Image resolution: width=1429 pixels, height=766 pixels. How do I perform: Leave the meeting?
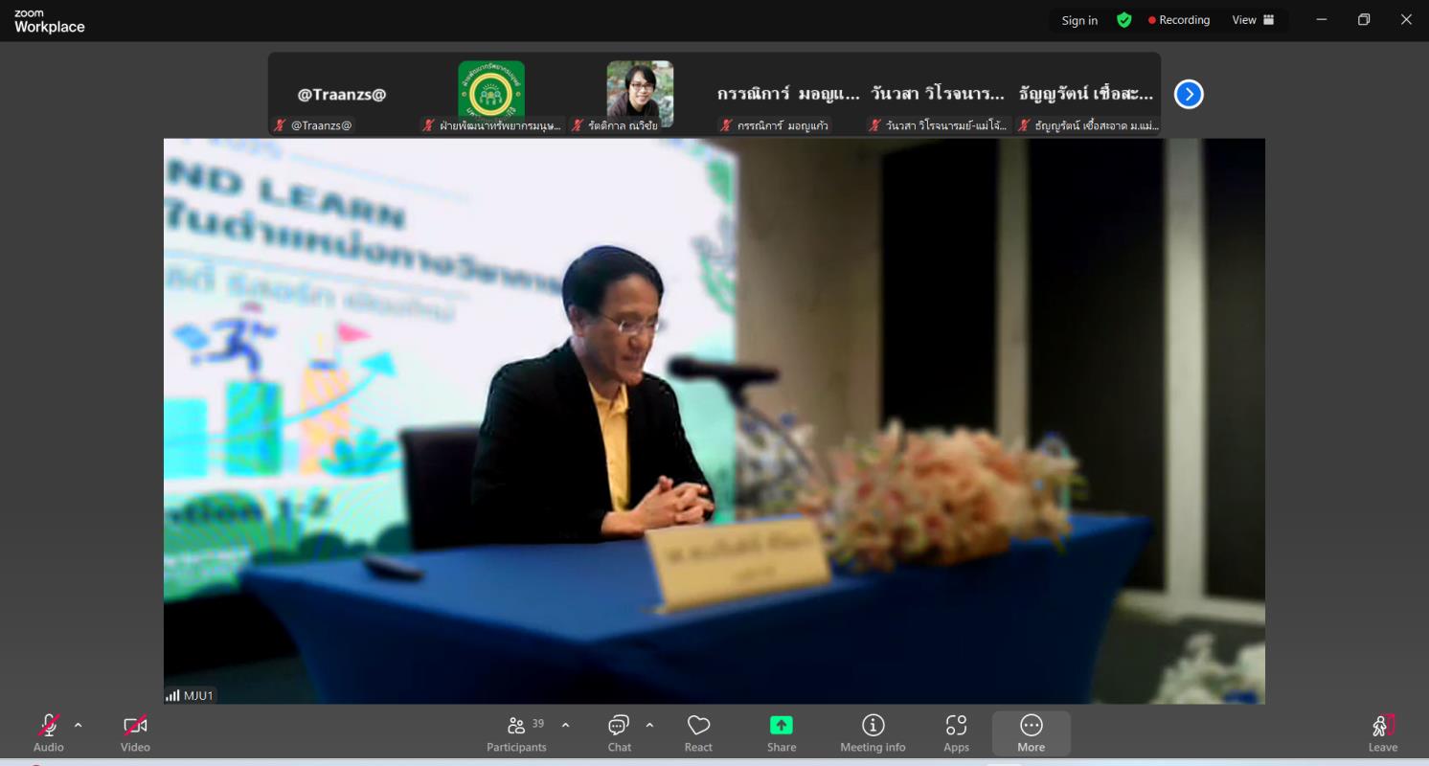1382,733
